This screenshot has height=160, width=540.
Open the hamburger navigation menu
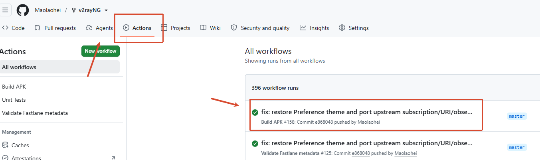point(5,10)
